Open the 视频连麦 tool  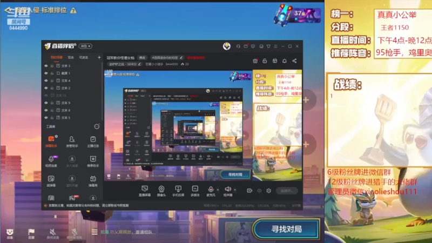coord(51,161)
